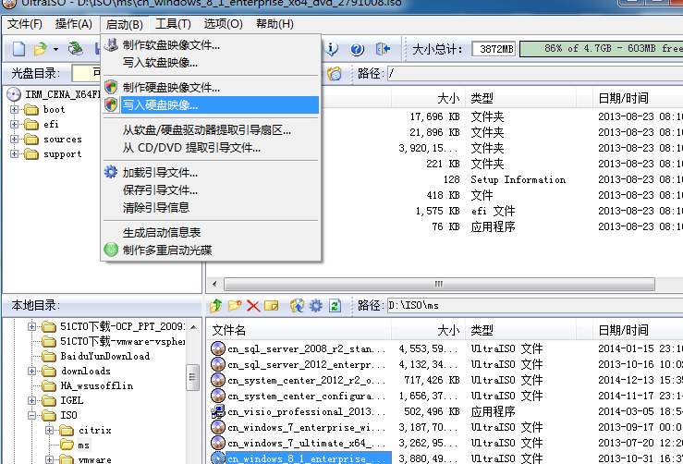Expand the efi folder in disc tree

tap(15, 124)
